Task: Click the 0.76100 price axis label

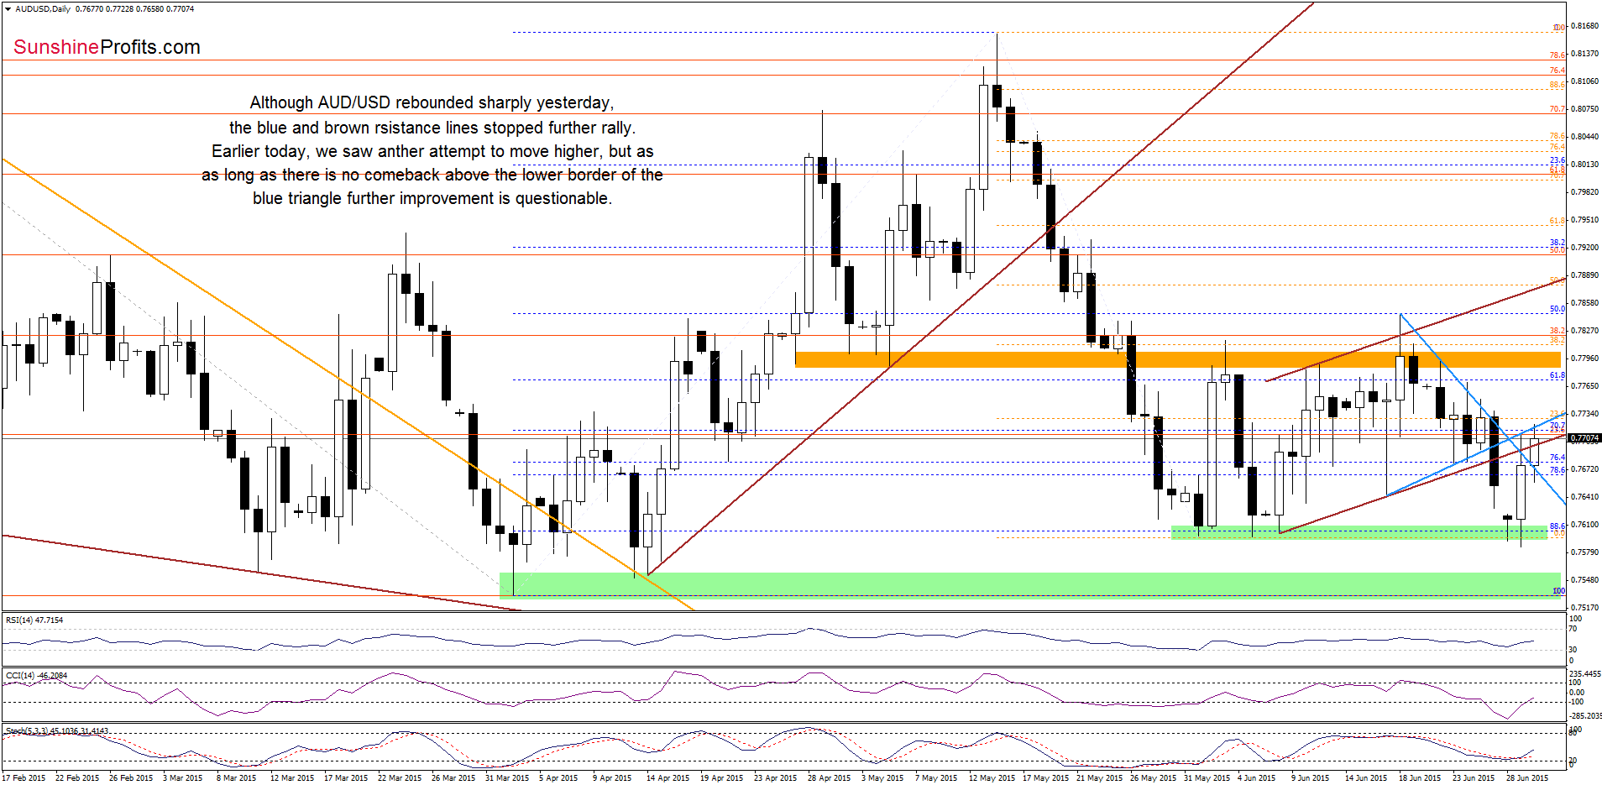Action: point(1584,524)
